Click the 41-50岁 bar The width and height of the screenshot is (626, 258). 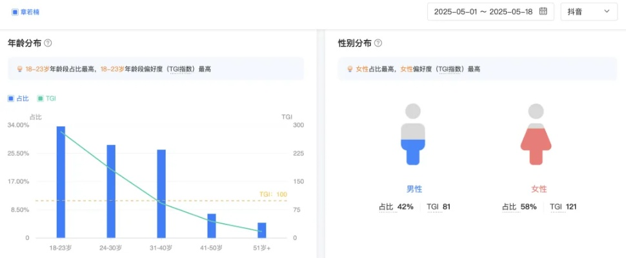(212, 226)
